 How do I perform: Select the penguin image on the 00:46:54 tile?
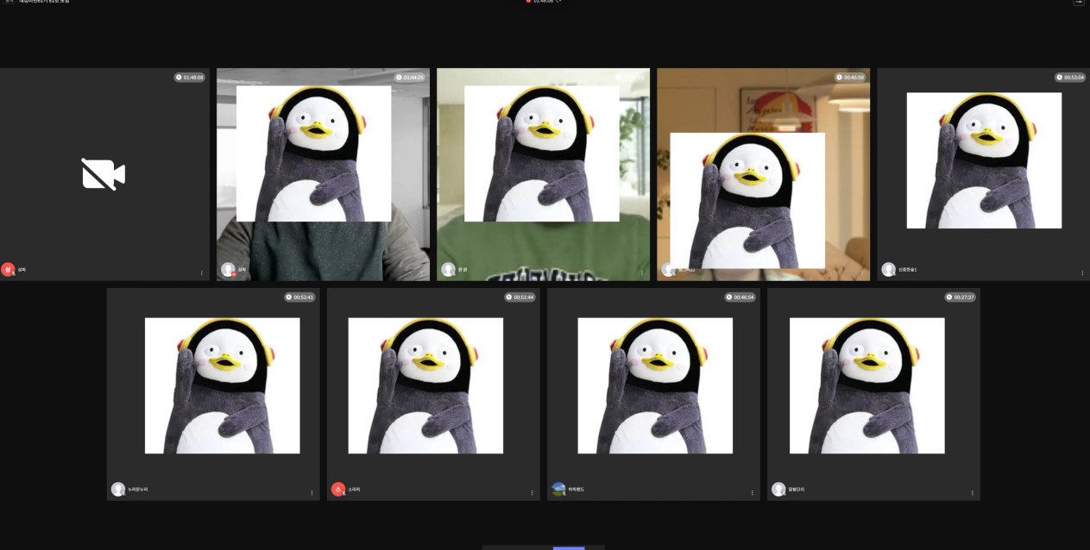(x=655, y=385)
